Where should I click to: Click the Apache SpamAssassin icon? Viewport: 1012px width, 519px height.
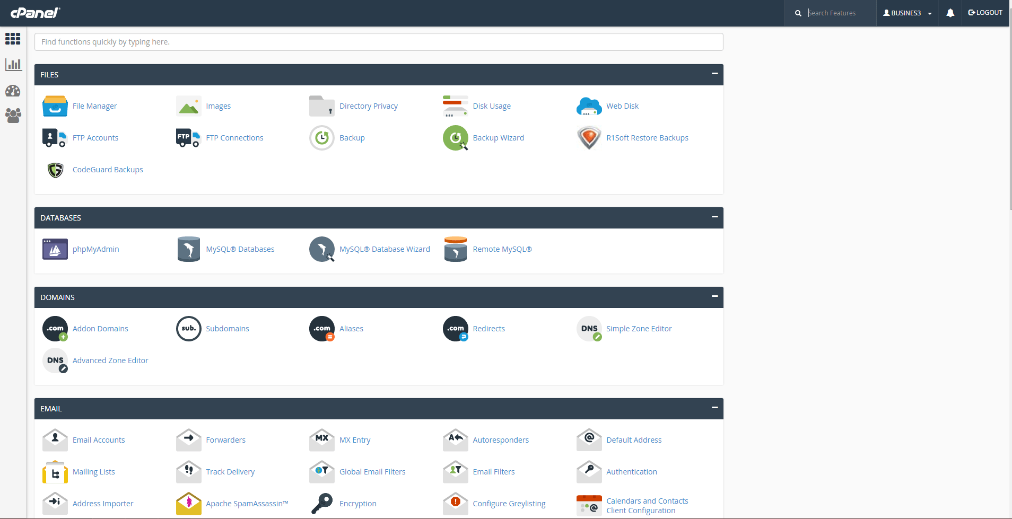[189, 504]
